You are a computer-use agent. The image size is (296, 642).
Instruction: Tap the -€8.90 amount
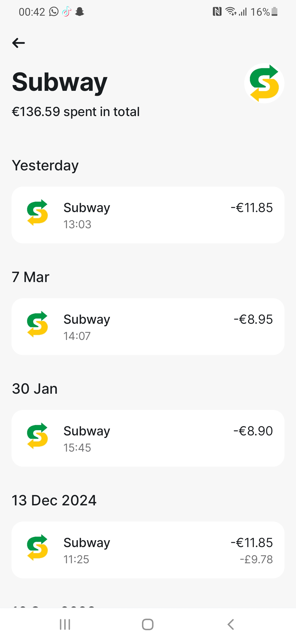[x=253, y=431]
